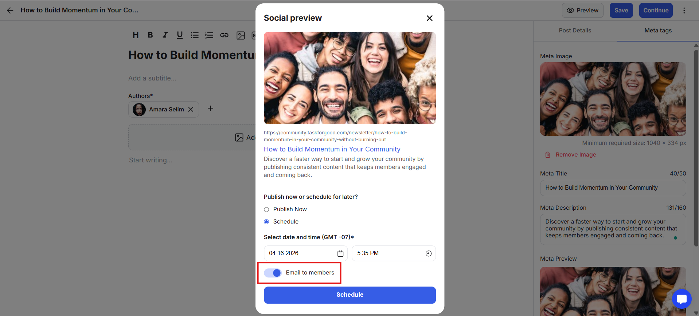Apply italic formatting from toolbar
The width and height of the screenshot is (699, 316).
click(165, 35)
